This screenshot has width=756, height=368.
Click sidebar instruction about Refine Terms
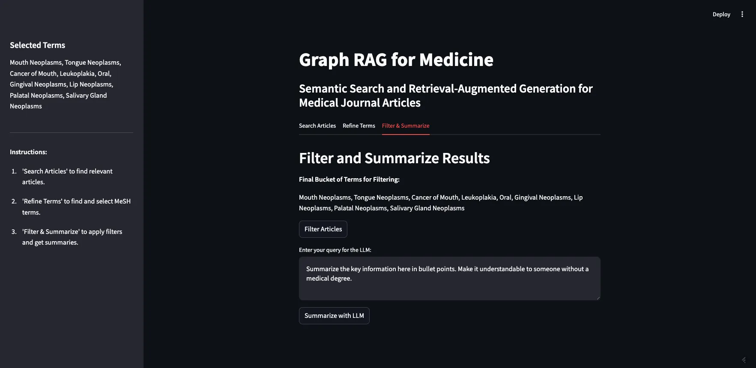pyautogui.click(x=76, y=206)
